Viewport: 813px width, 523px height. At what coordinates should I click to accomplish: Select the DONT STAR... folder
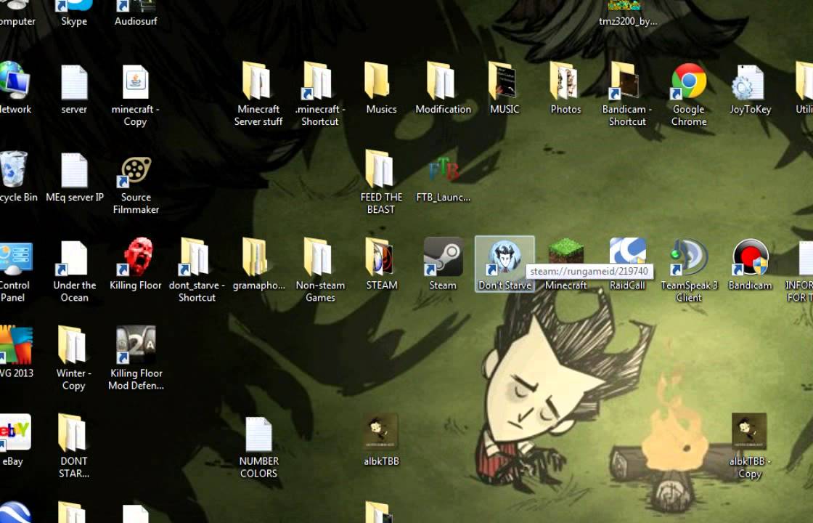(x=73, y=446)
